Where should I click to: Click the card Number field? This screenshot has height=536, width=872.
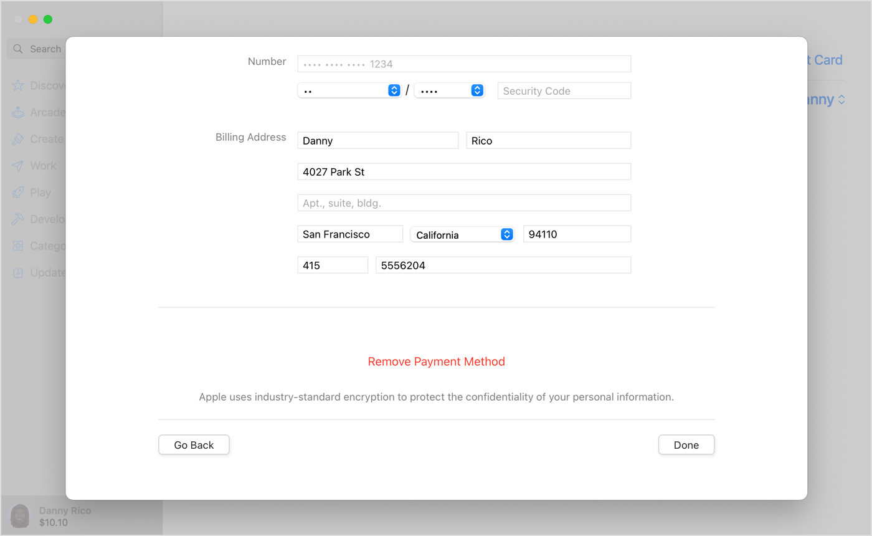coord(464,64)
